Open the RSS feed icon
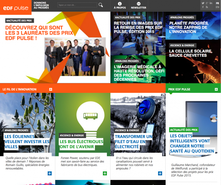Image resolution: width=221 pixels, height=185 pixels. 207,7
